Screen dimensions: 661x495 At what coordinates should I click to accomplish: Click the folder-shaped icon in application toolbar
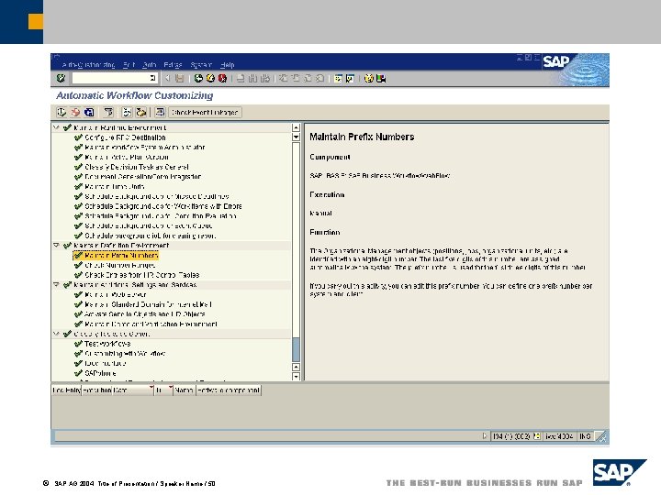tap(140, 112)
